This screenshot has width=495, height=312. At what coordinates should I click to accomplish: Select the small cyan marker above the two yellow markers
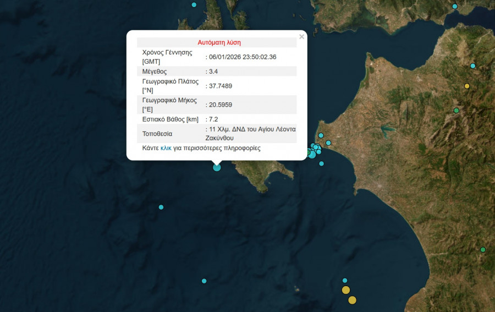pyautogui.click(x=345, y=280)
